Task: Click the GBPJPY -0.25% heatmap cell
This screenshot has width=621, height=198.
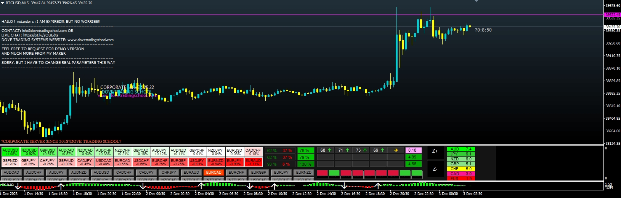Action: click(x=30, y=162)
